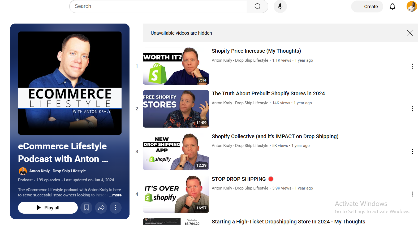Open the WORTH IT? video thumbnail

(176, 66)
